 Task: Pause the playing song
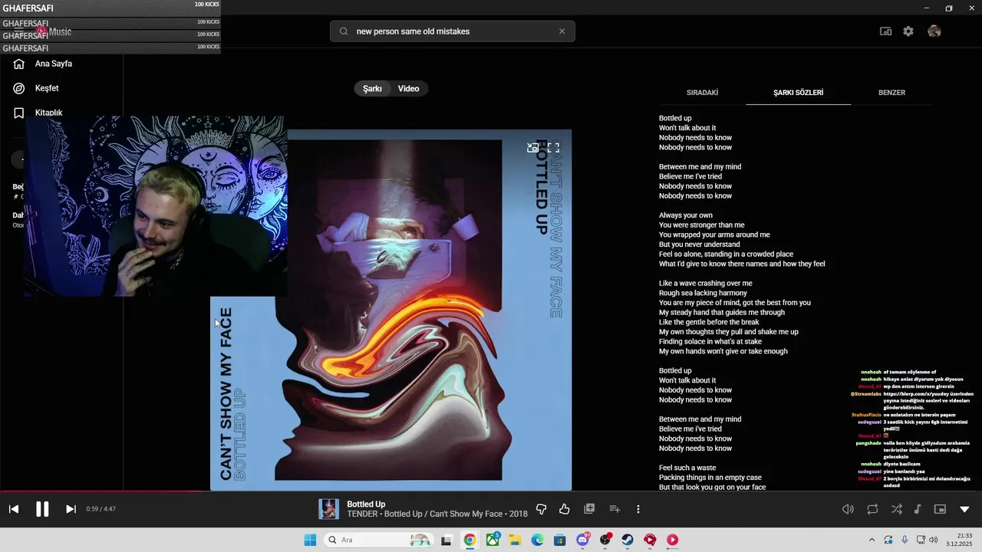point(42,509)
